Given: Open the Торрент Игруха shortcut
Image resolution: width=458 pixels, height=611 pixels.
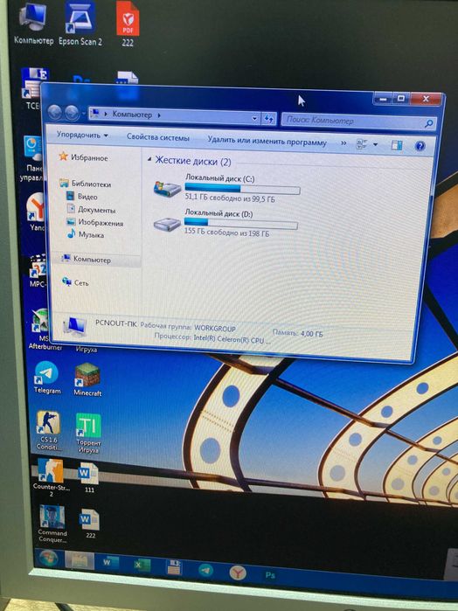Looking at the screenshot, I should click(88, 434).
